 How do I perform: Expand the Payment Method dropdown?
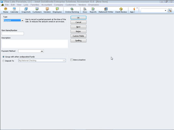coord(42,51)
